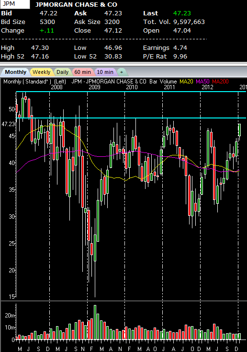The image size is (247, 352).
Task: Add a new chart tab with plus button
Action: click(x=122, y=72)
